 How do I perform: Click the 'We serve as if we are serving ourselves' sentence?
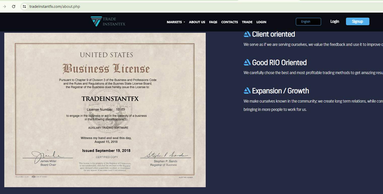(x=313, y=44)
